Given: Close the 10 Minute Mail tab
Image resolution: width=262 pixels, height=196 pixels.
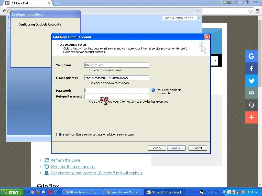Looking at the screenshot, I should (49, 3).
